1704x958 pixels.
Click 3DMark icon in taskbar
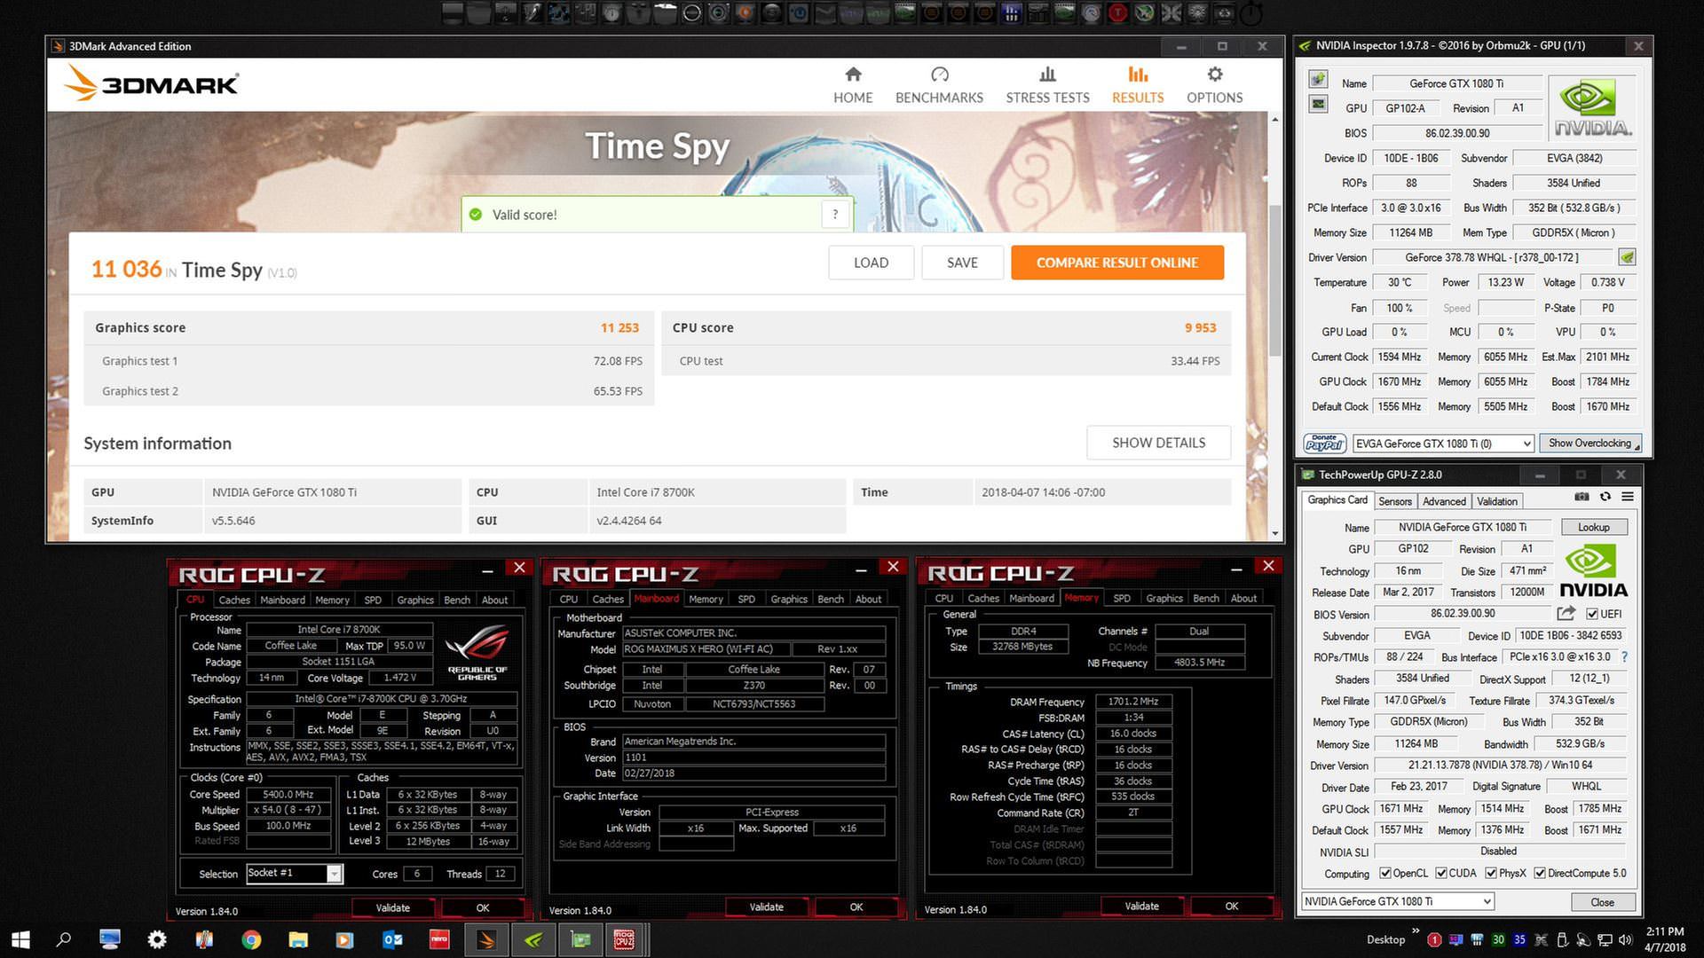pos(486,940)
